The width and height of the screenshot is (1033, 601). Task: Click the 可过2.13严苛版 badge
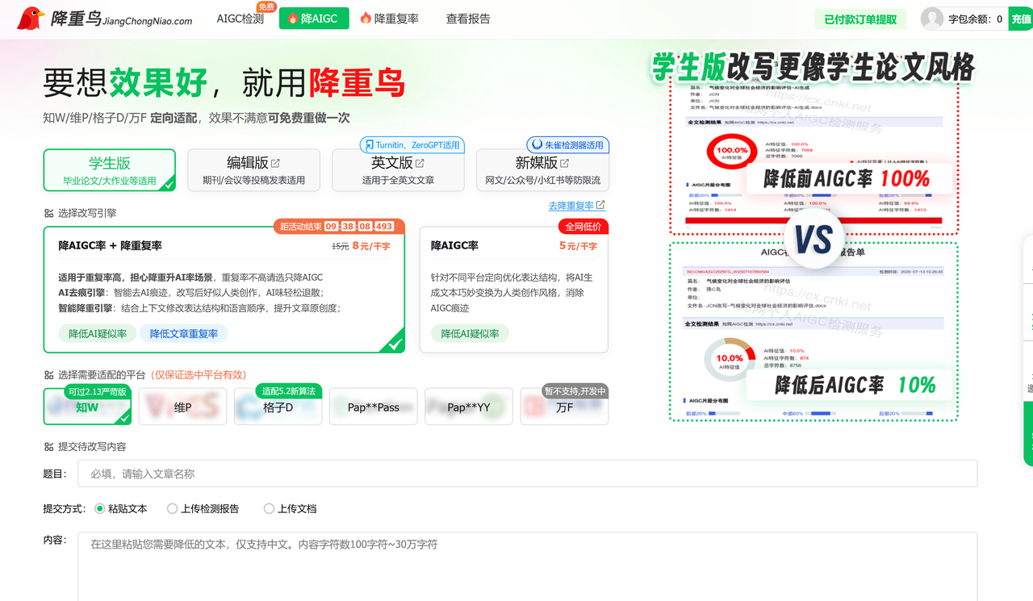pyautogui.click(x=97, y=391)
